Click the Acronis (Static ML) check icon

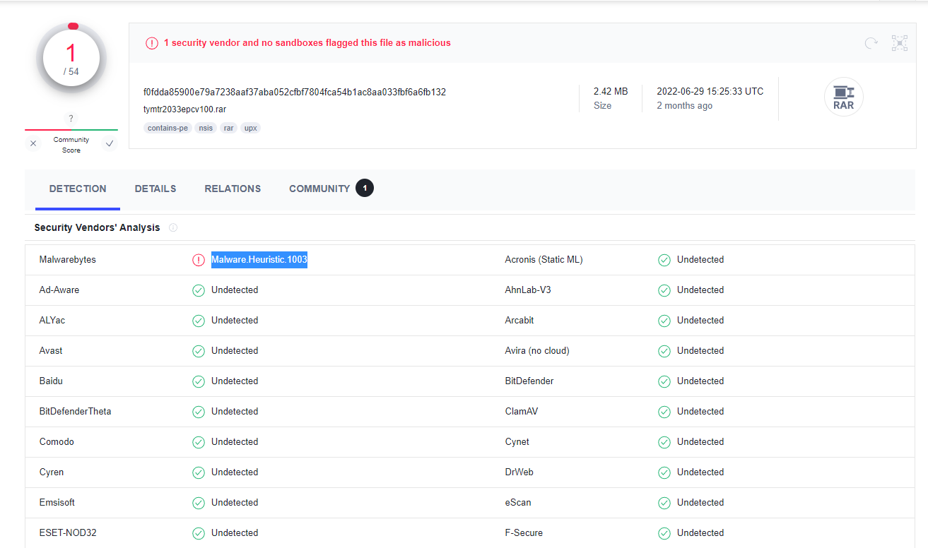664,260
